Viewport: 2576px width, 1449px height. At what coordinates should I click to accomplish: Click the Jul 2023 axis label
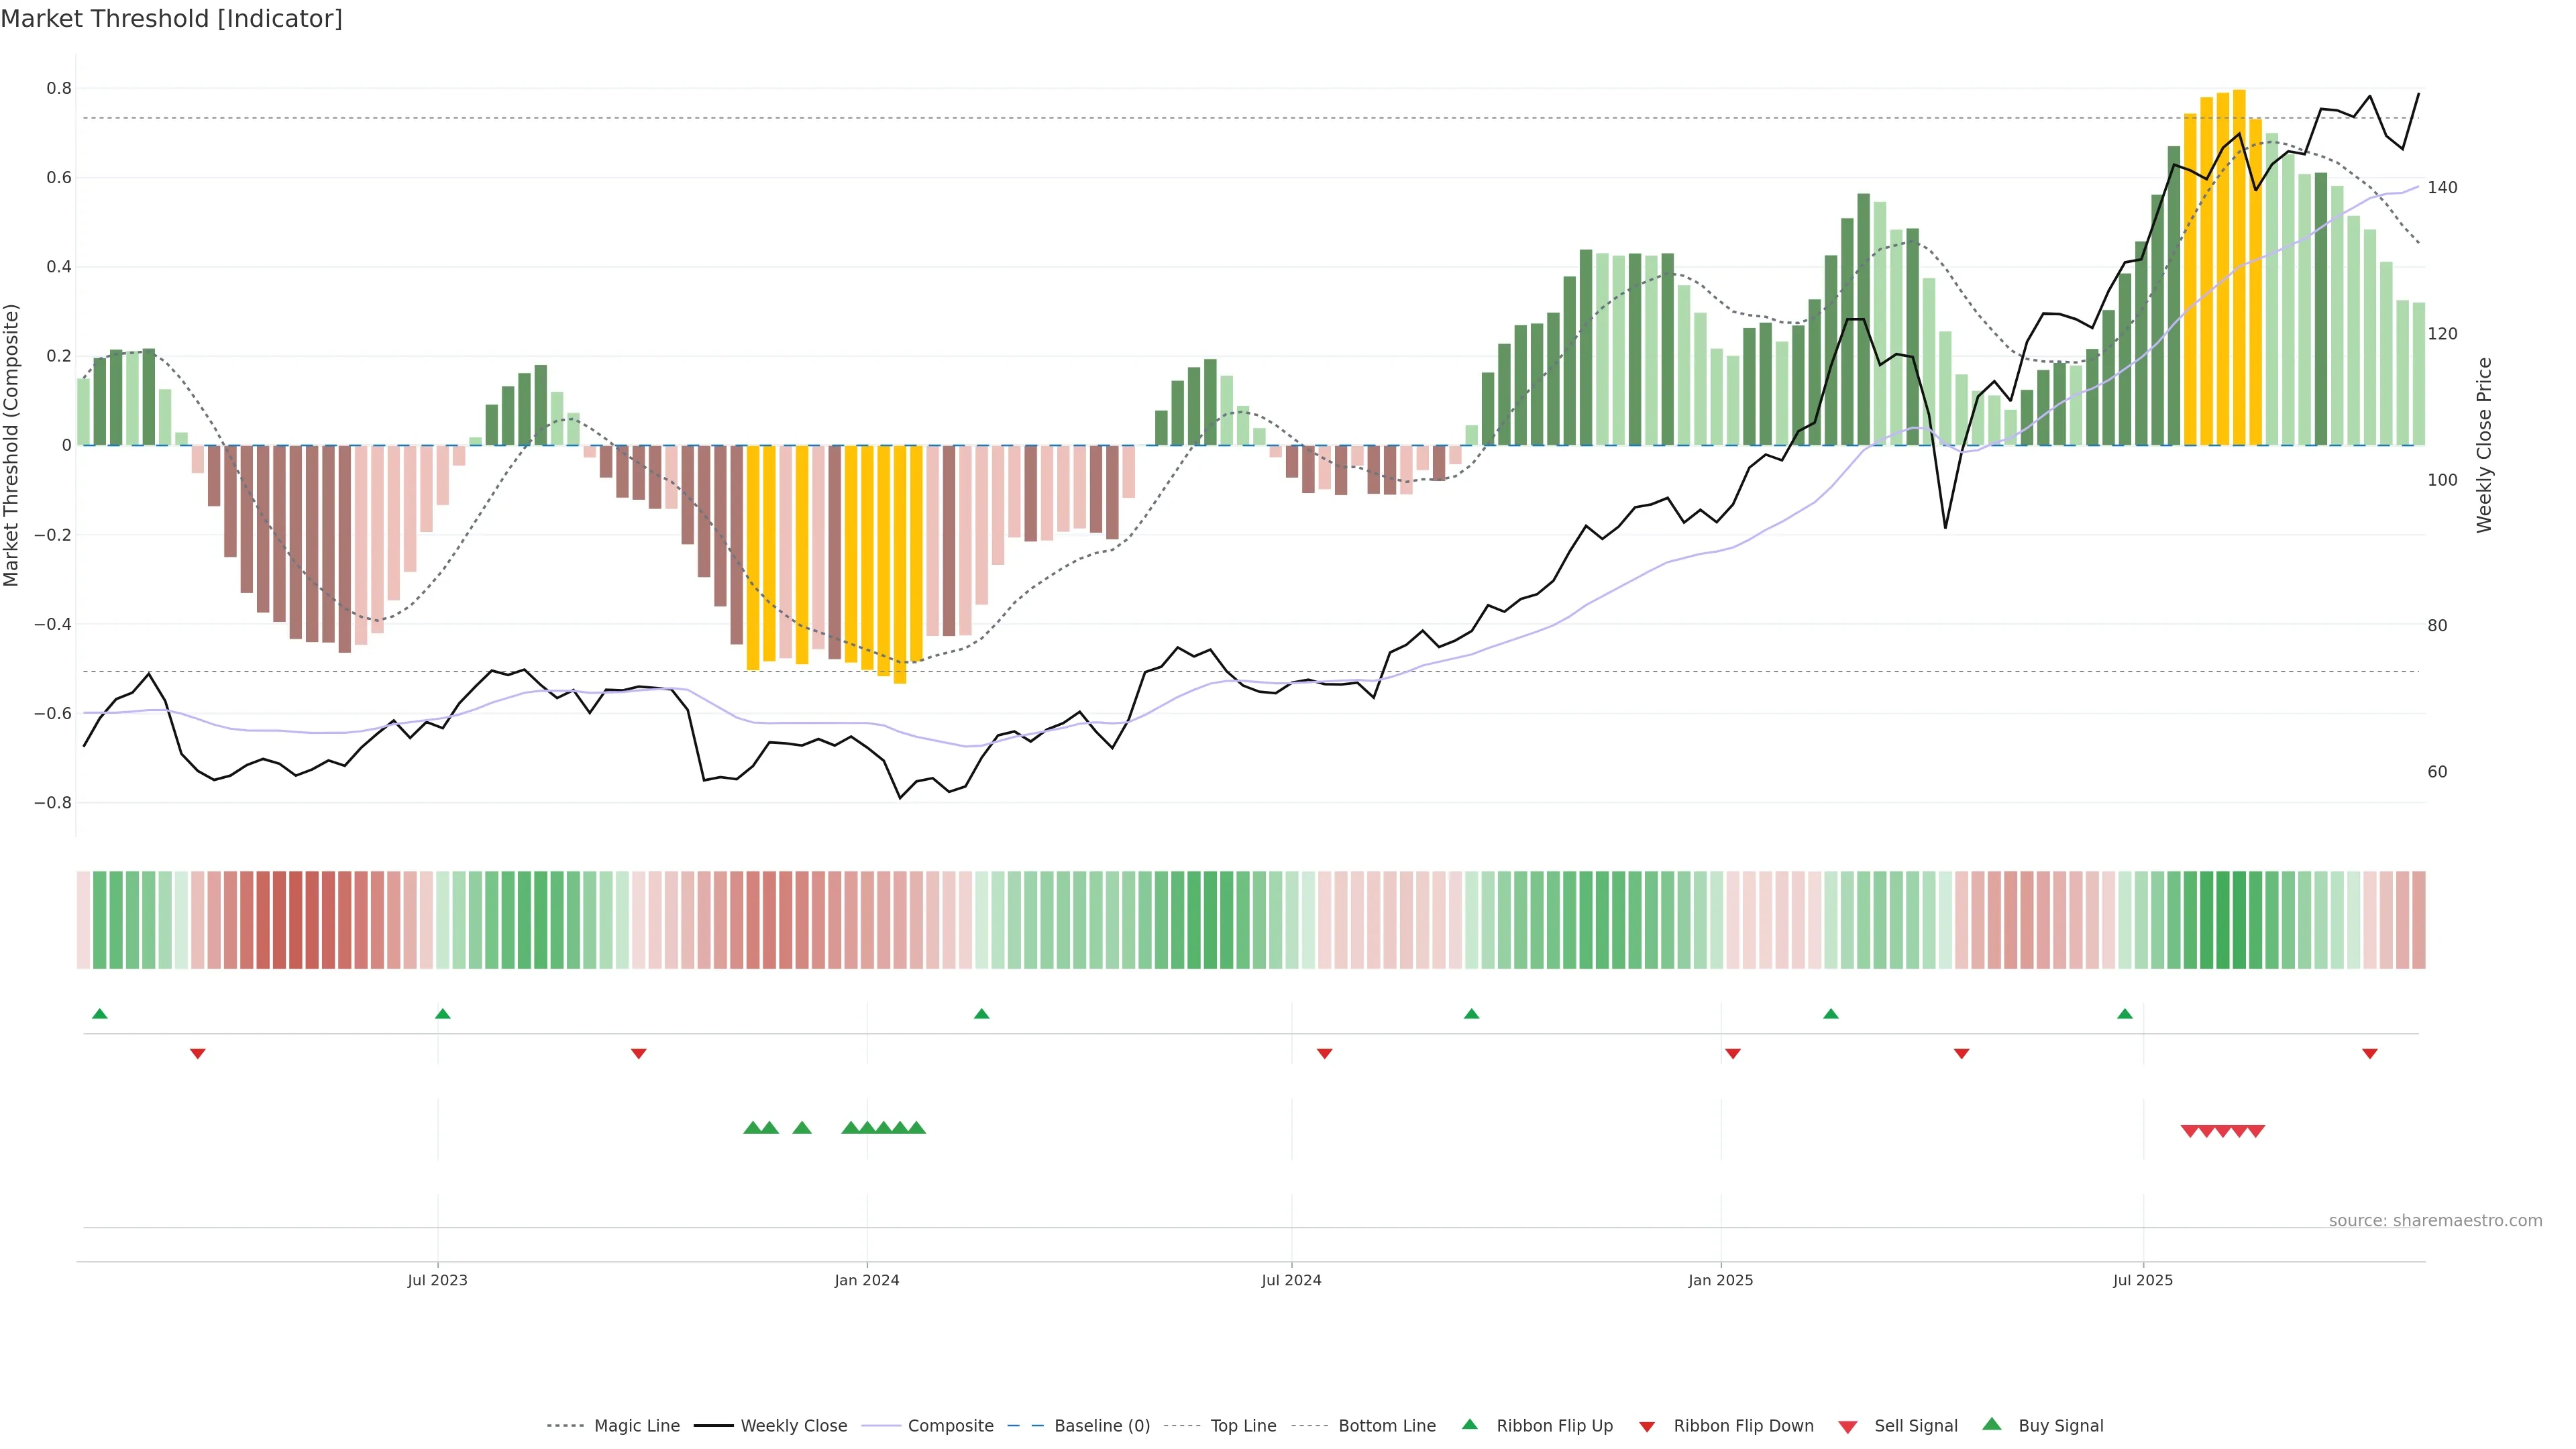tap(437, 1280)
